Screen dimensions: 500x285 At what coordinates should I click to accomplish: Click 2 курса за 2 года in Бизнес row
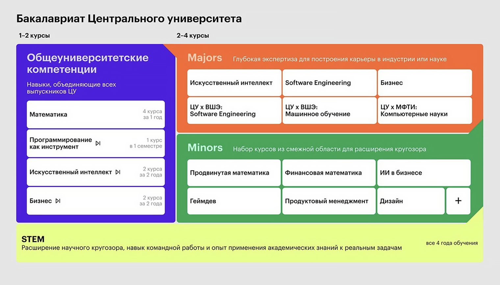point(151,201)
